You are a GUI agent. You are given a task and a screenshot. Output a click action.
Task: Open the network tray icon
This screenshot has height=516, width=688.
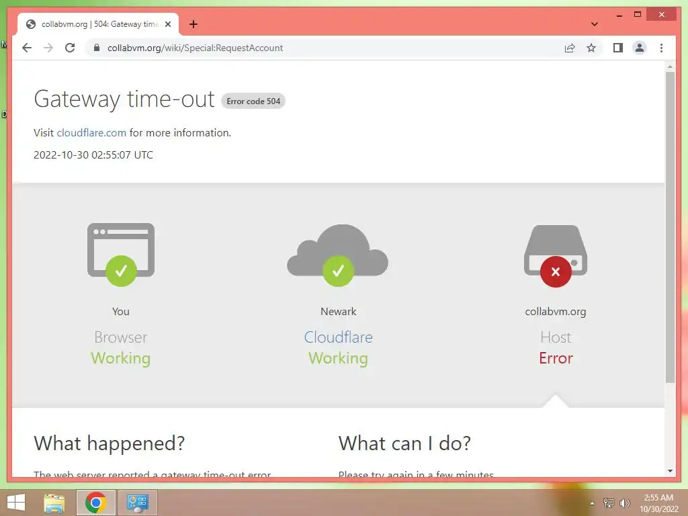[609, 503]
